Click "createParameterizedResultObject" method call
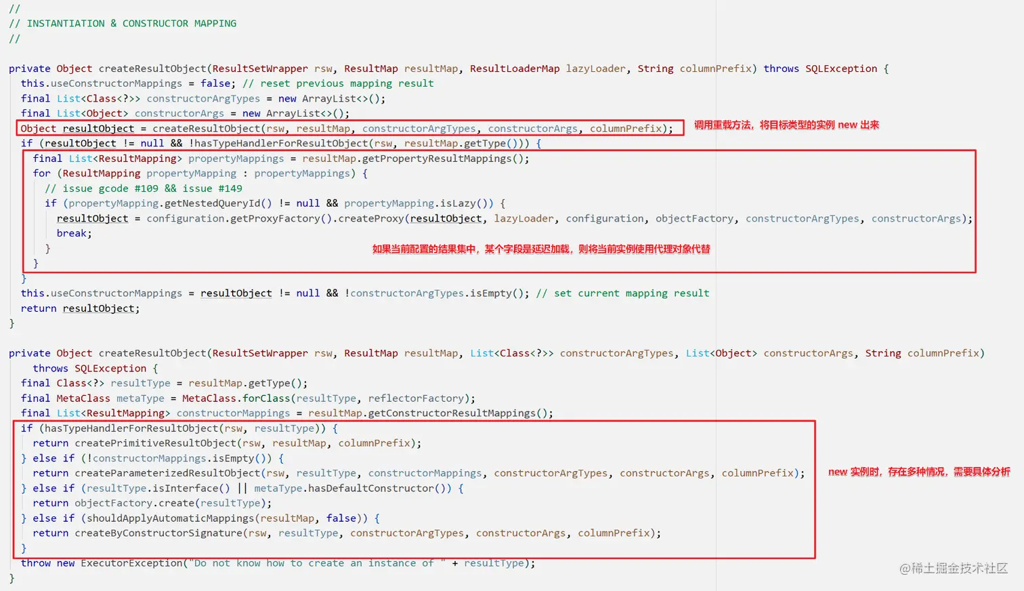The height and width of the screenshot is (591, 1024). [x=167, y=473]
